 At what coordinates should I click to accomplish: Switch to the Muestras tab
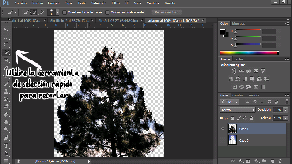click(x=239, y=24)
